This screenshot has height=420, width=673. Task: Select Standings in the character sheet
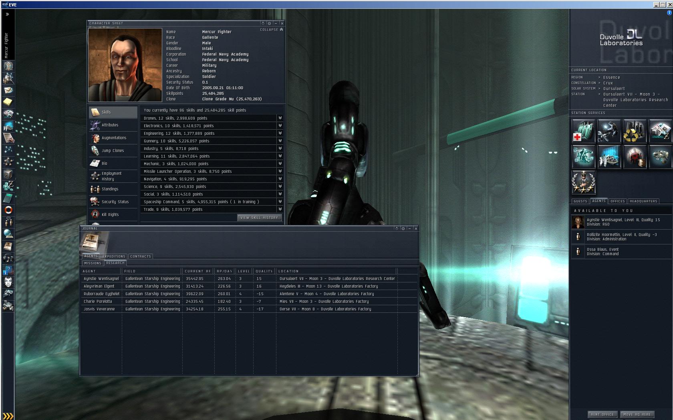click(113, 189)
